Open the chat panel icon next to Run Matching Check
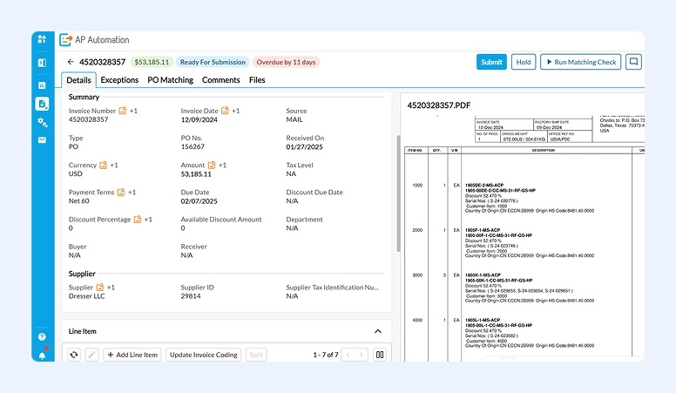The height and width of the screenshot is (393, 676). point(633,62)
